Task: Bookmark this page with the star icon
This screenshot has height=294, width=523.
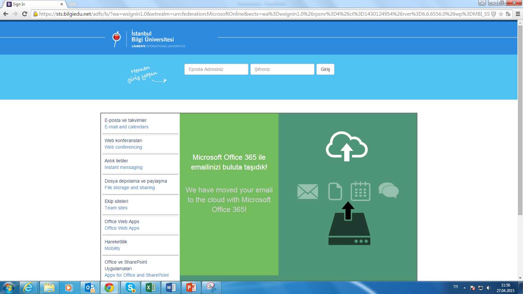Action: 501,14
